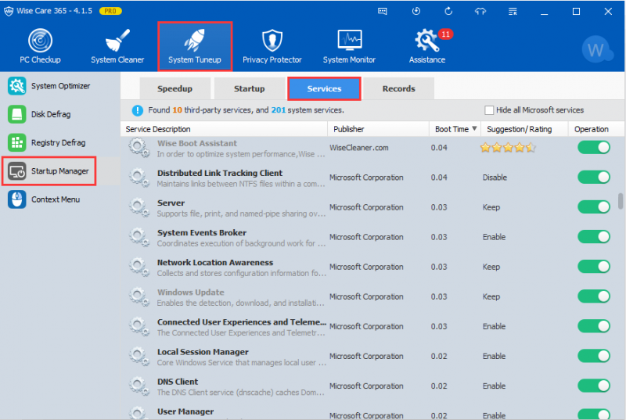Open Privacy Protector shield icon
626x420 pixels.
coord(272,41)
